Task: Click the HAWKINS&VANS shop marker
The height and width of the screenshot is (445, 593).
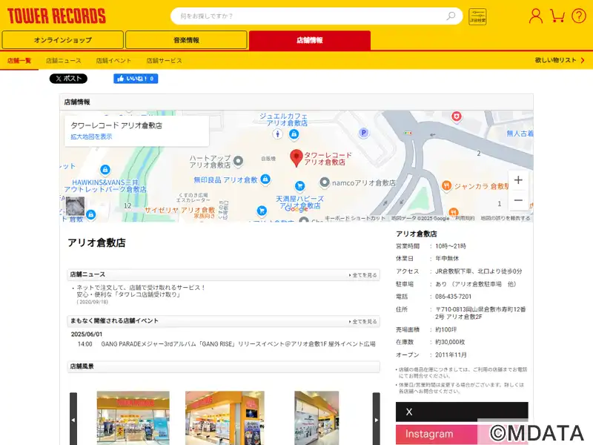Action: tap(105, 170)
